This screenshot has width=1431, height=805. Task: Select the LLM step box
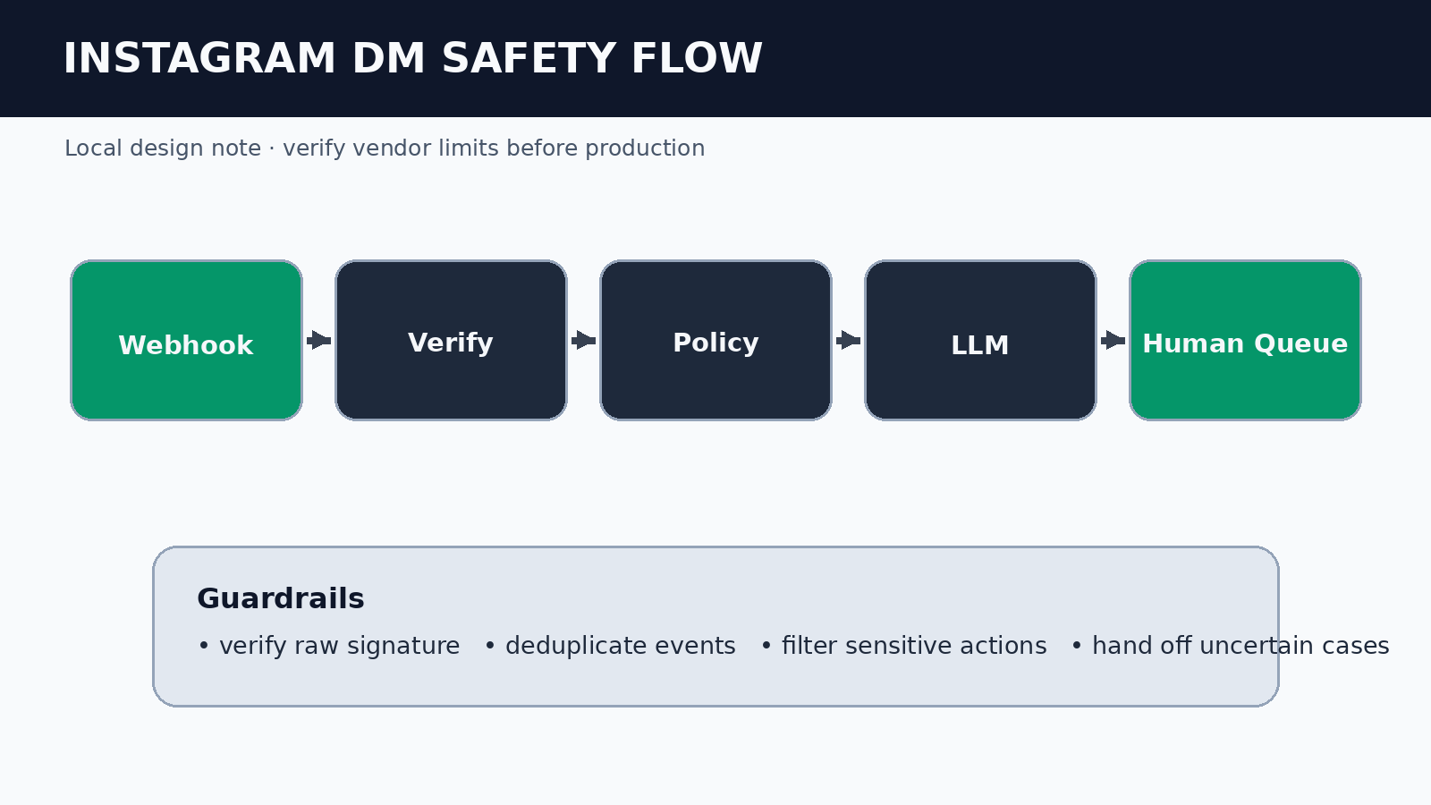(981, 340)
